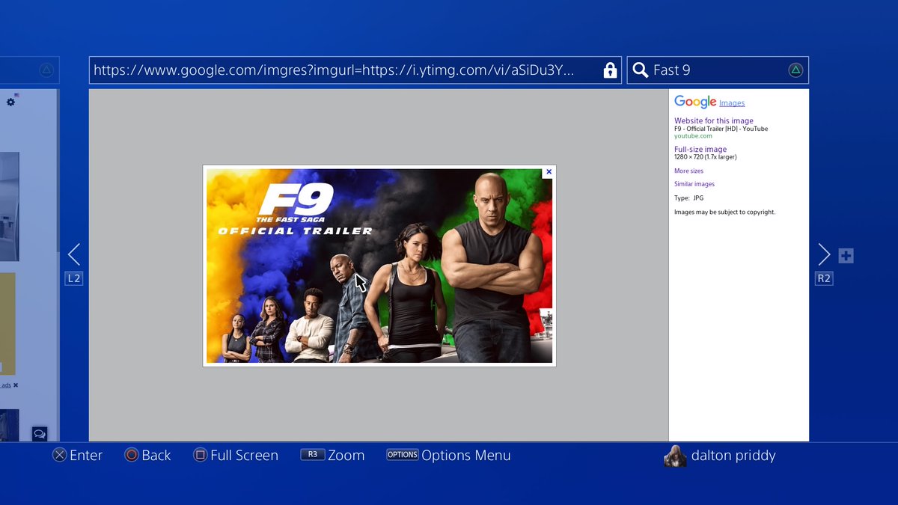Click the chat bubble icon in left window
The image size is (898, 505).
[x=40, y=434]
